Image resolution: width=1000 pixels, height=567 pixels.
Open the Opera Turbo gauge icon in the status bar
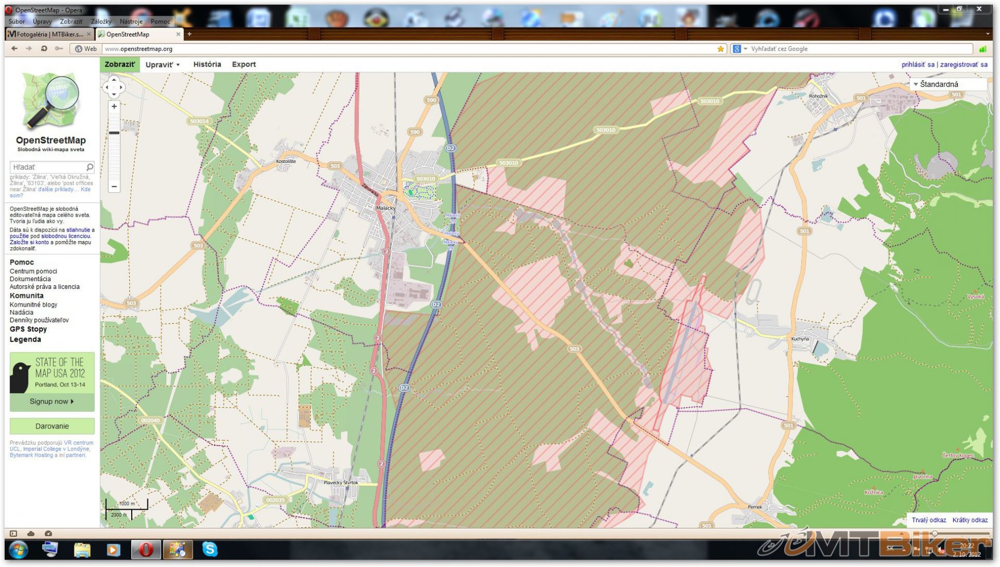tap(48, 534)
